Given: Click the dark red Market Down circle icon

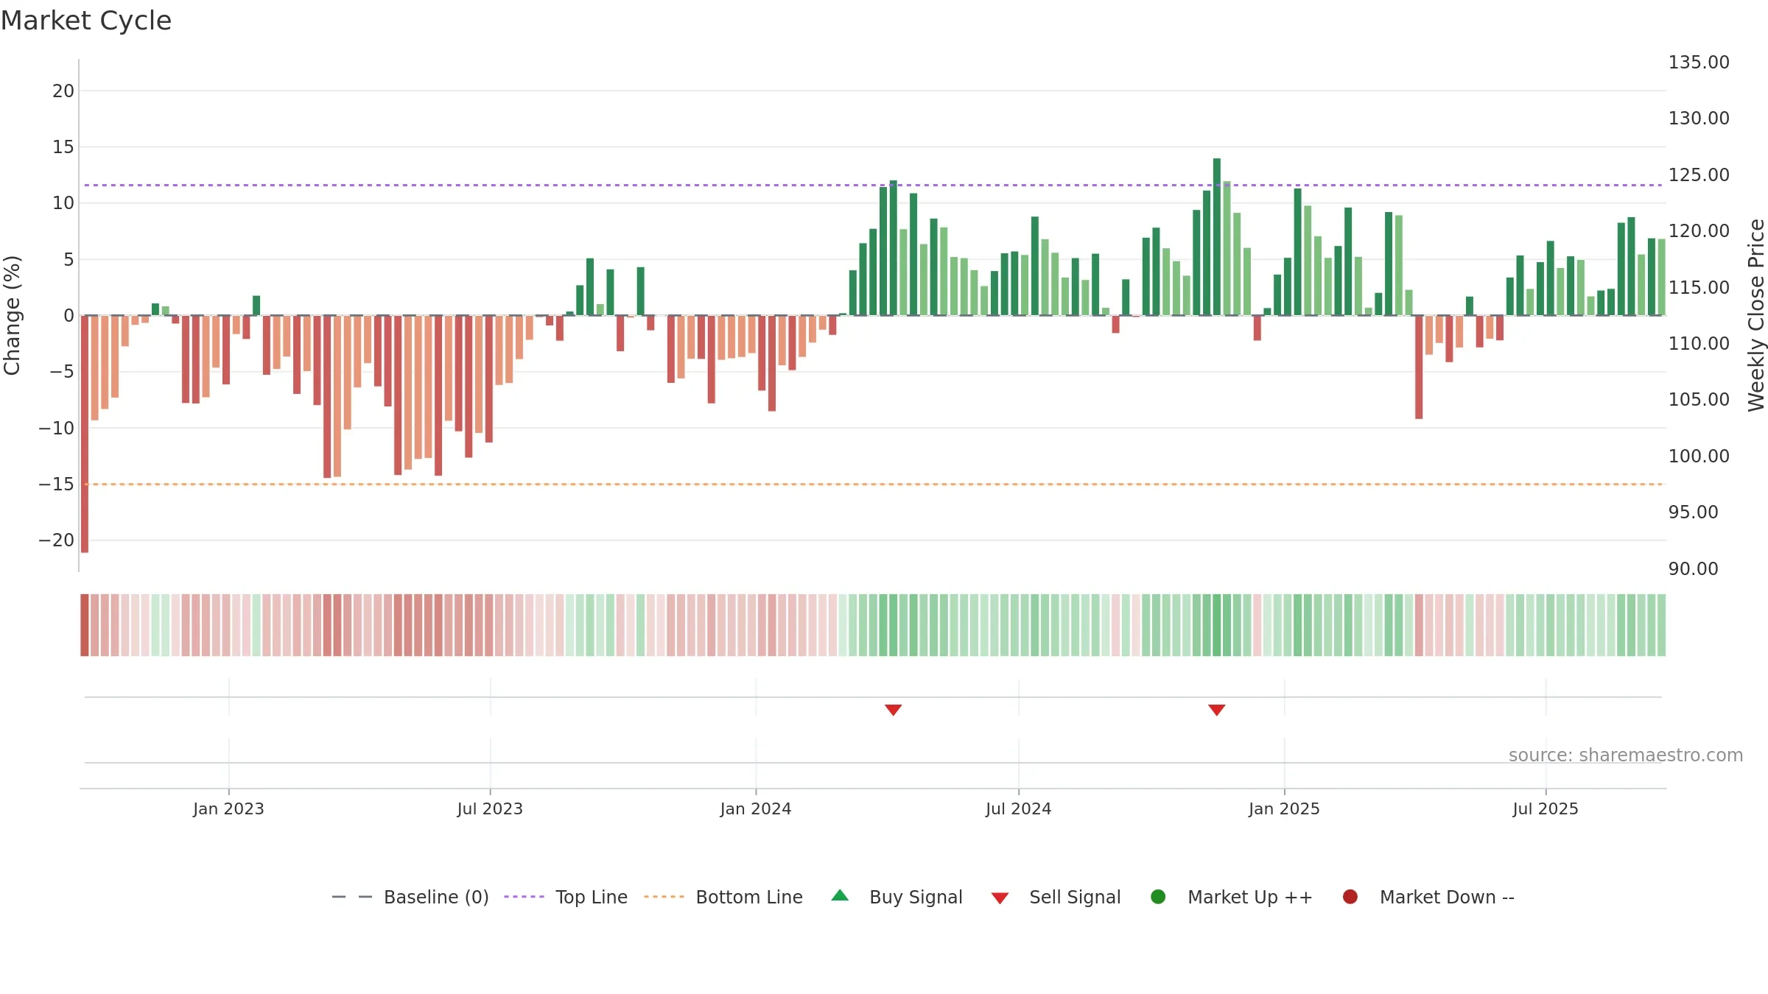Looking at the screenshot, I should click(1350, 897).
